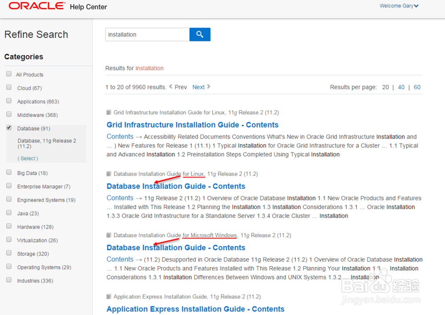Check the Operating Systems (29) checkbox
Screen dimensions: 445x315
click(x=9, y=266)
